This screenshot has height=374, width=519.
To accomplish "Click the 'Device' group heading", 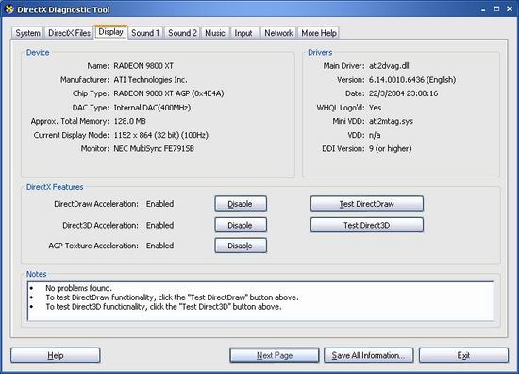I will [x=38, y=52].
